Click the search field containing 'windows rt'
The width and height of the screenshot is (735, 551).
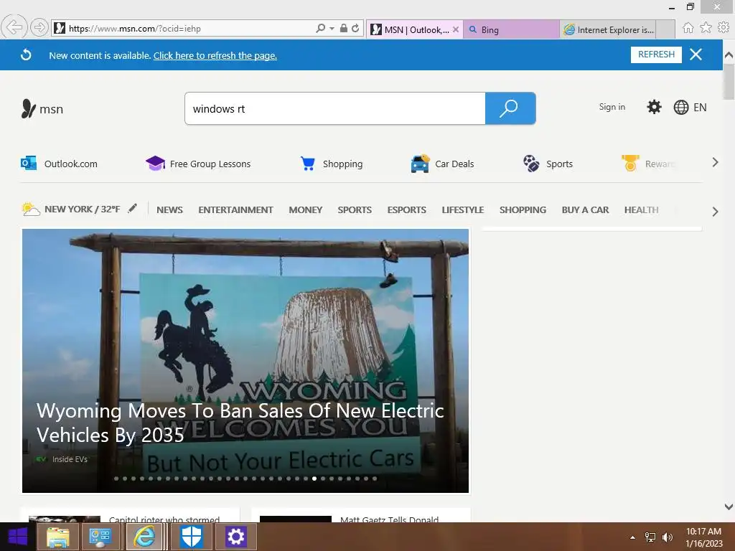pos(335,109)
